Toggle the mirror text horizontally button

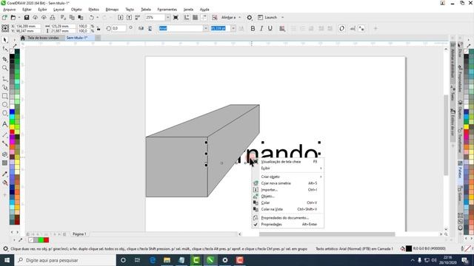click(x=141, y=28)
